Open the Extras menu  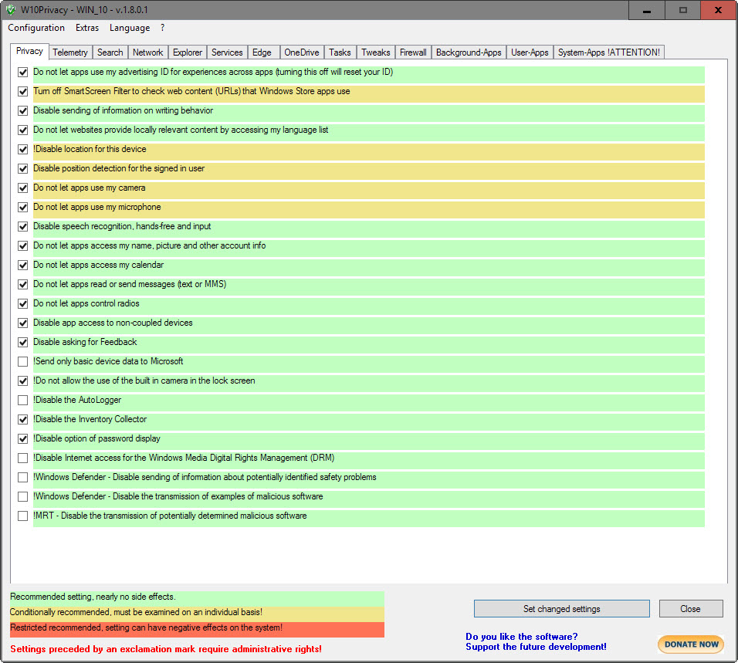87,28
